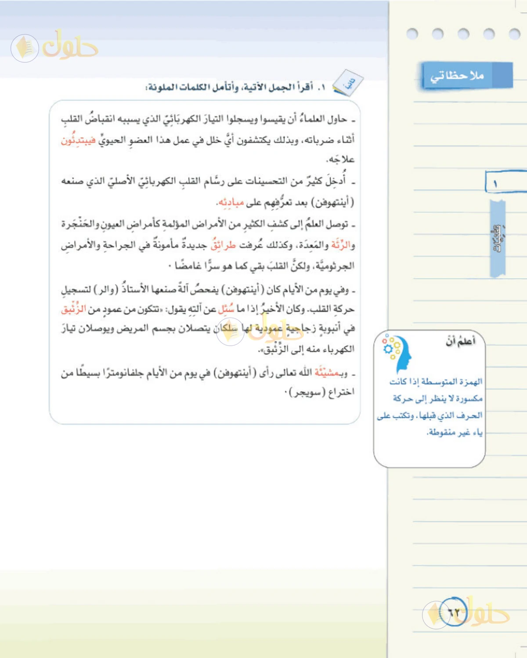Click the red word الزئبق
The width and height of the screenshot is (527, 658).
click(73, 309)
